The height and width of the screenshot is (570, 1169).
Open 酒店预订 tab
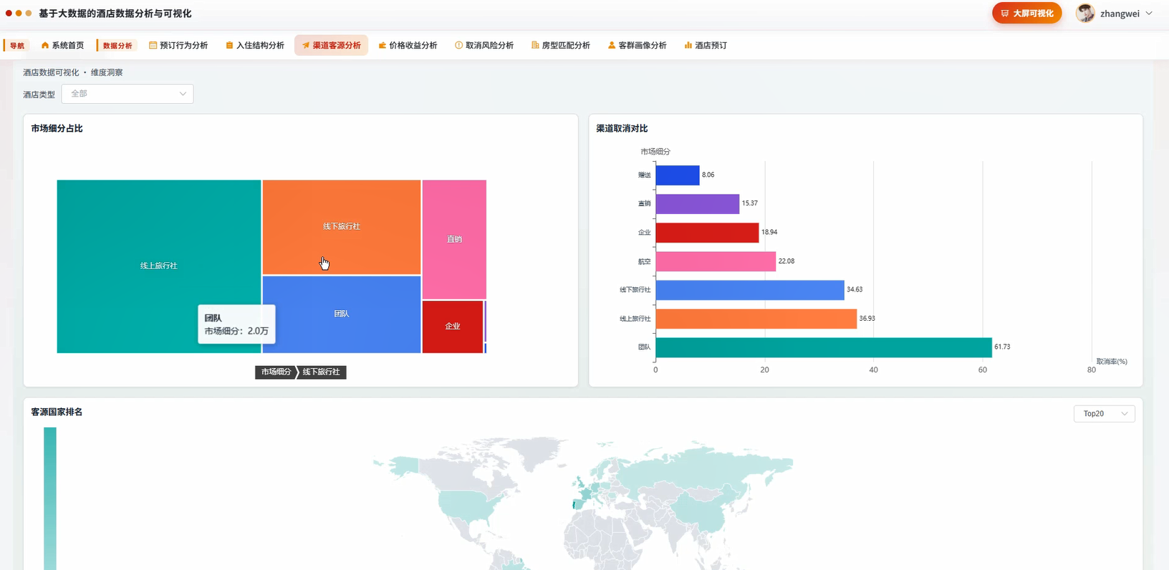[x=706, y=45]
